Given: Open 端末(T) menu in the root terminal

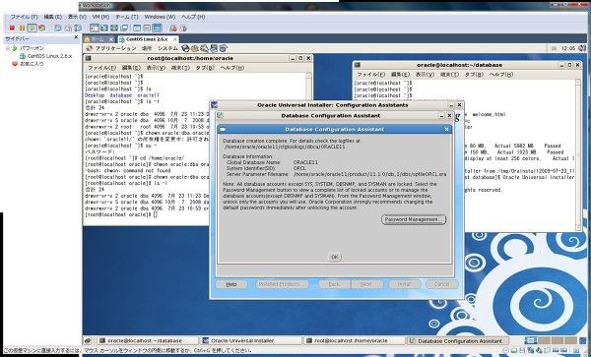Looking at the screenshot, I should pos(180,68).
